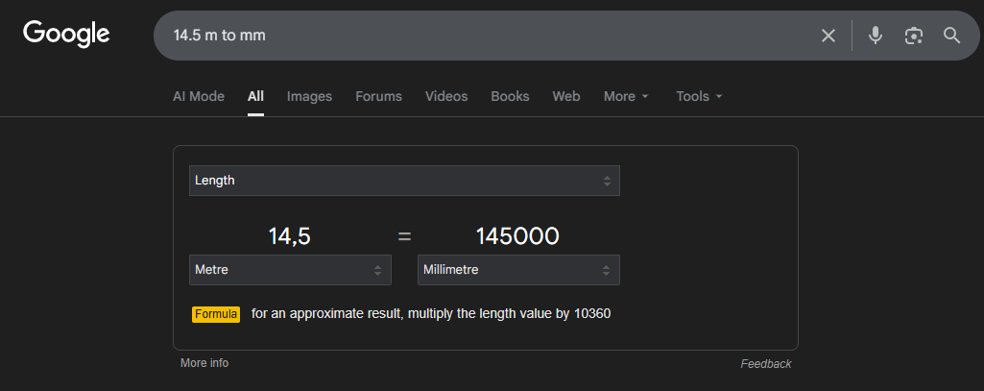Click the Feedback link
Viewport: 984px width, 391px height.
(x=766, y=364)
